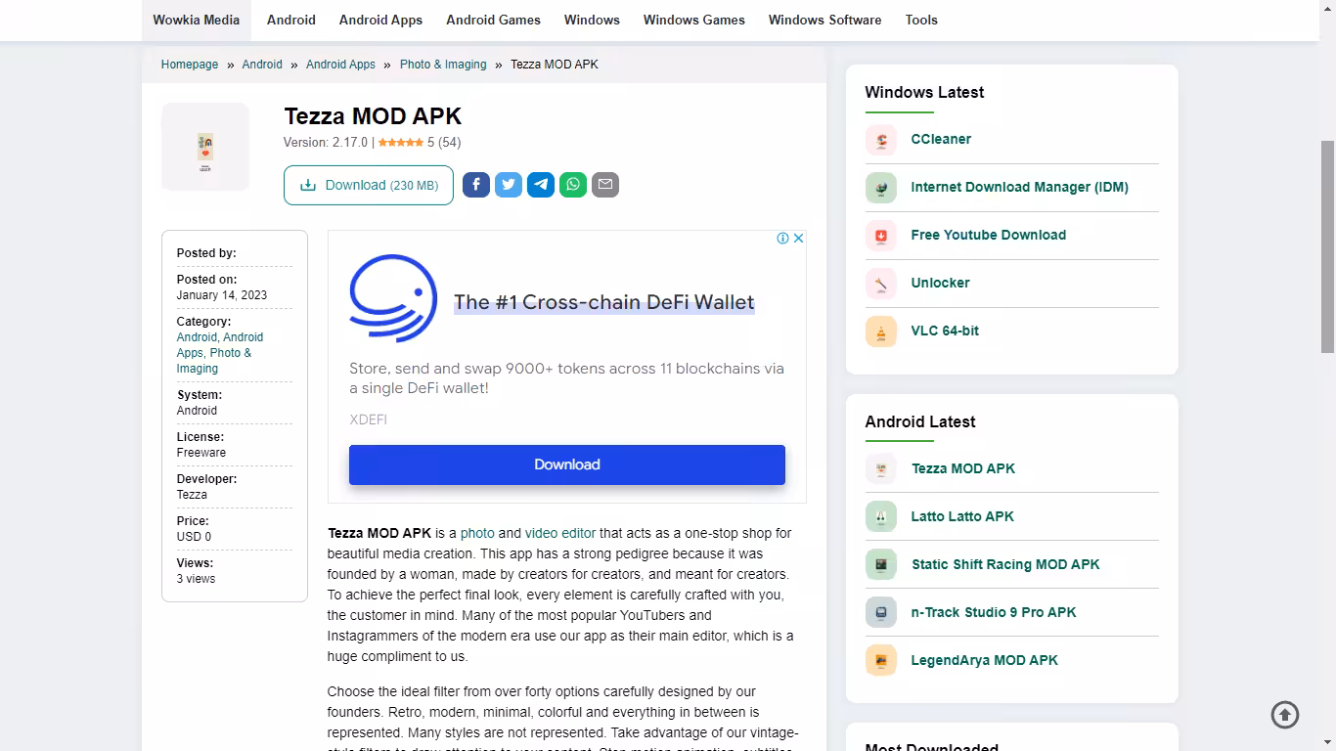The height and width of the screenshot is (751, 1336).
Task: Click the VLC 64-bit cone icon
Action: coord(881,331)
